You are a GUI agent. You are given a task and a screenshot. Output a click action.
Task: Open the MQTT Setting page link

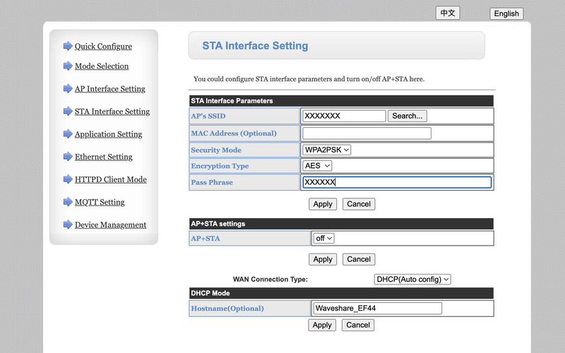(100, 203)
